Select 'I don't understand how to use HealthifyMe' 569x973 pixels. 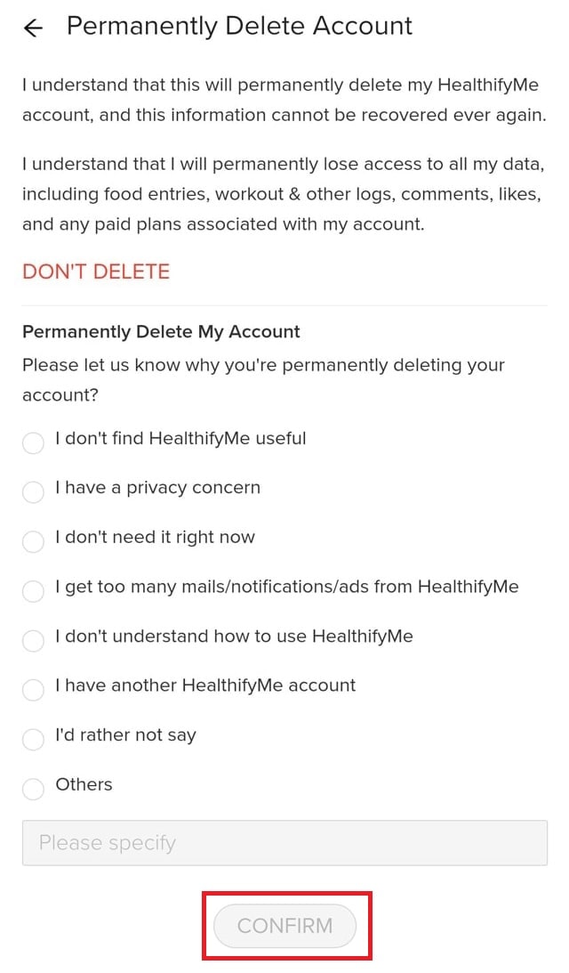33,641
